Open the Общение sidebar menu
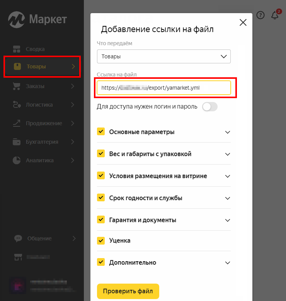This screenshot has width=286, height=301. click(x=39, y=238)
